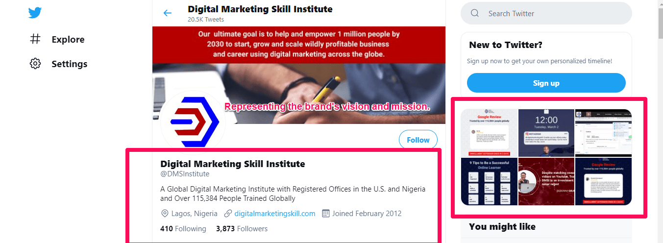View the 410 Following list
The height and width of the screenshot is (243, 663).
(183, 229)
